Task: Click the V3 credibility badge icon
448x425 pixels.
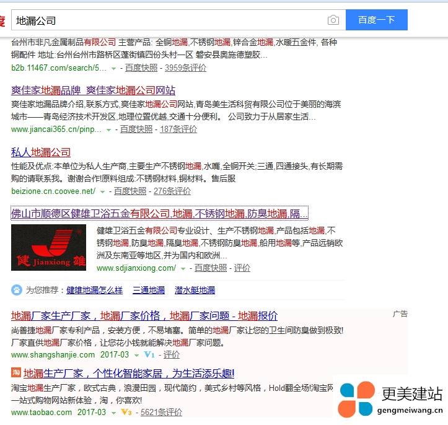Action: click(126, 412)
